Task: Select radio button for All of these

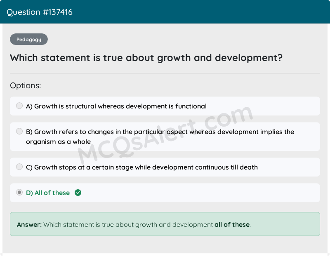Action: (x=19, y=192)
